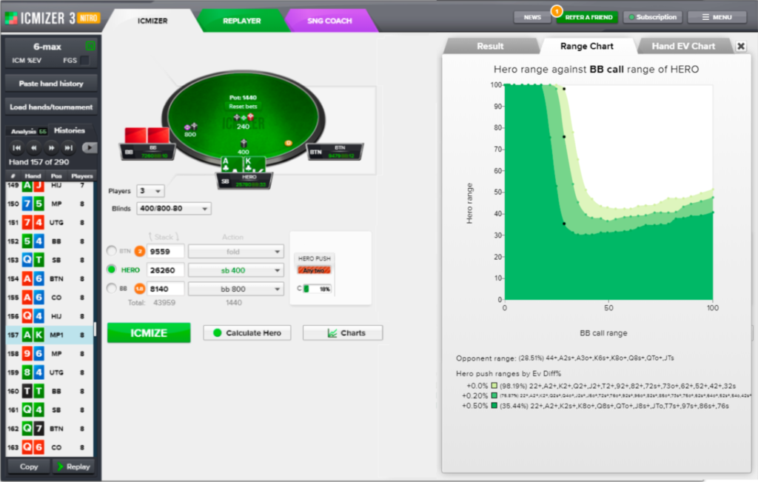Close the Range Chart panel

point(740,47)
